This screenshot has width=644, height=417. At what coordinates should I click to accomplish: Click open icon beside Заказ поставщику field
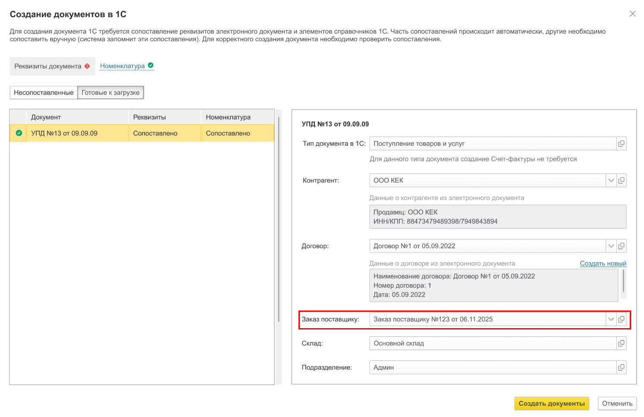point(621,319)
